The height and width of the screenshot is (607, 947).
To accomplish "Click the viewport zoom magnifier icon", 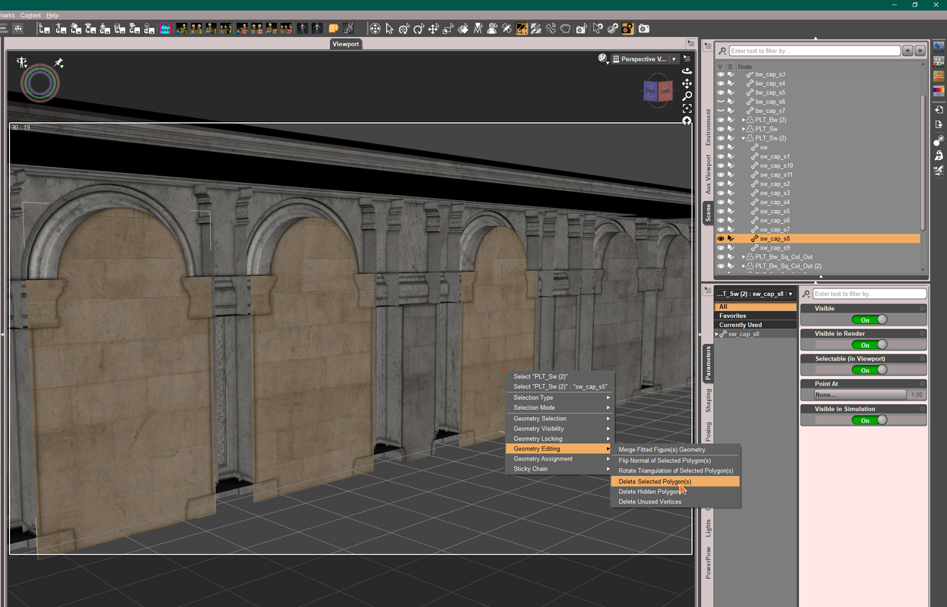I will [687, 96].
